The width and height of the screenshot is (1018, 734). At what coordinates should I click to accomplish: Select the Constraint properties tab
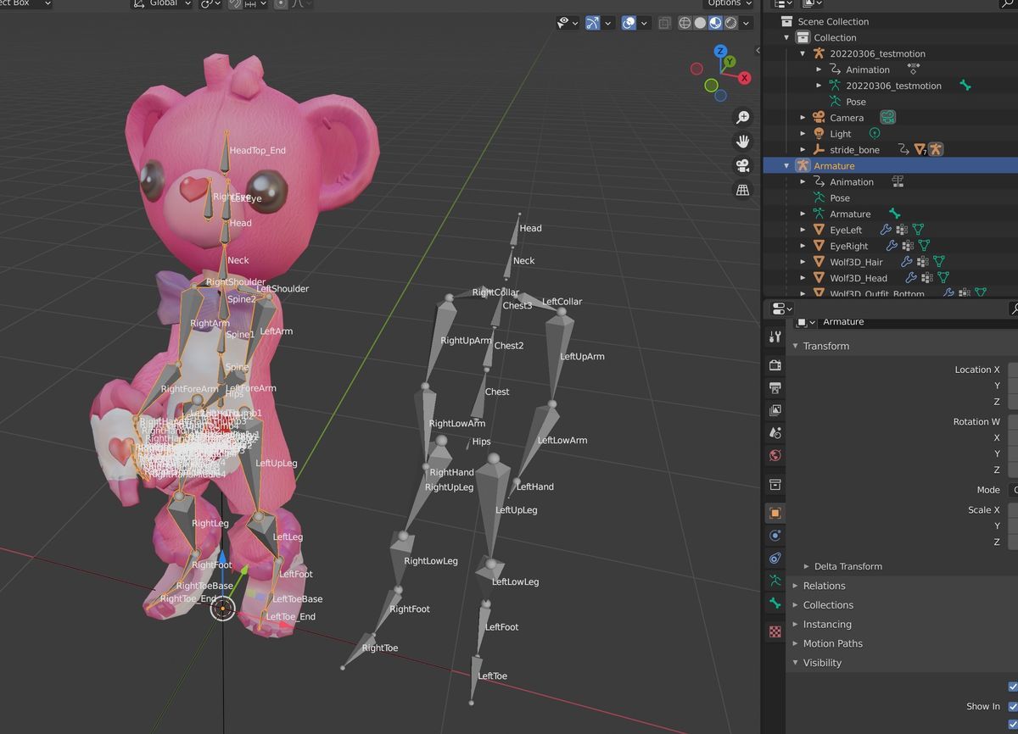point(775,558)
